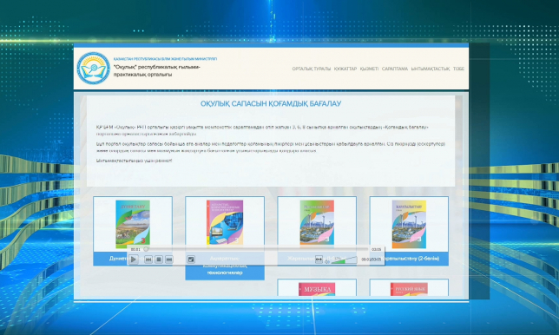This screenshot has width=559, height=335.
Task: Click the next track button in player
Action: tap(169, 259)
